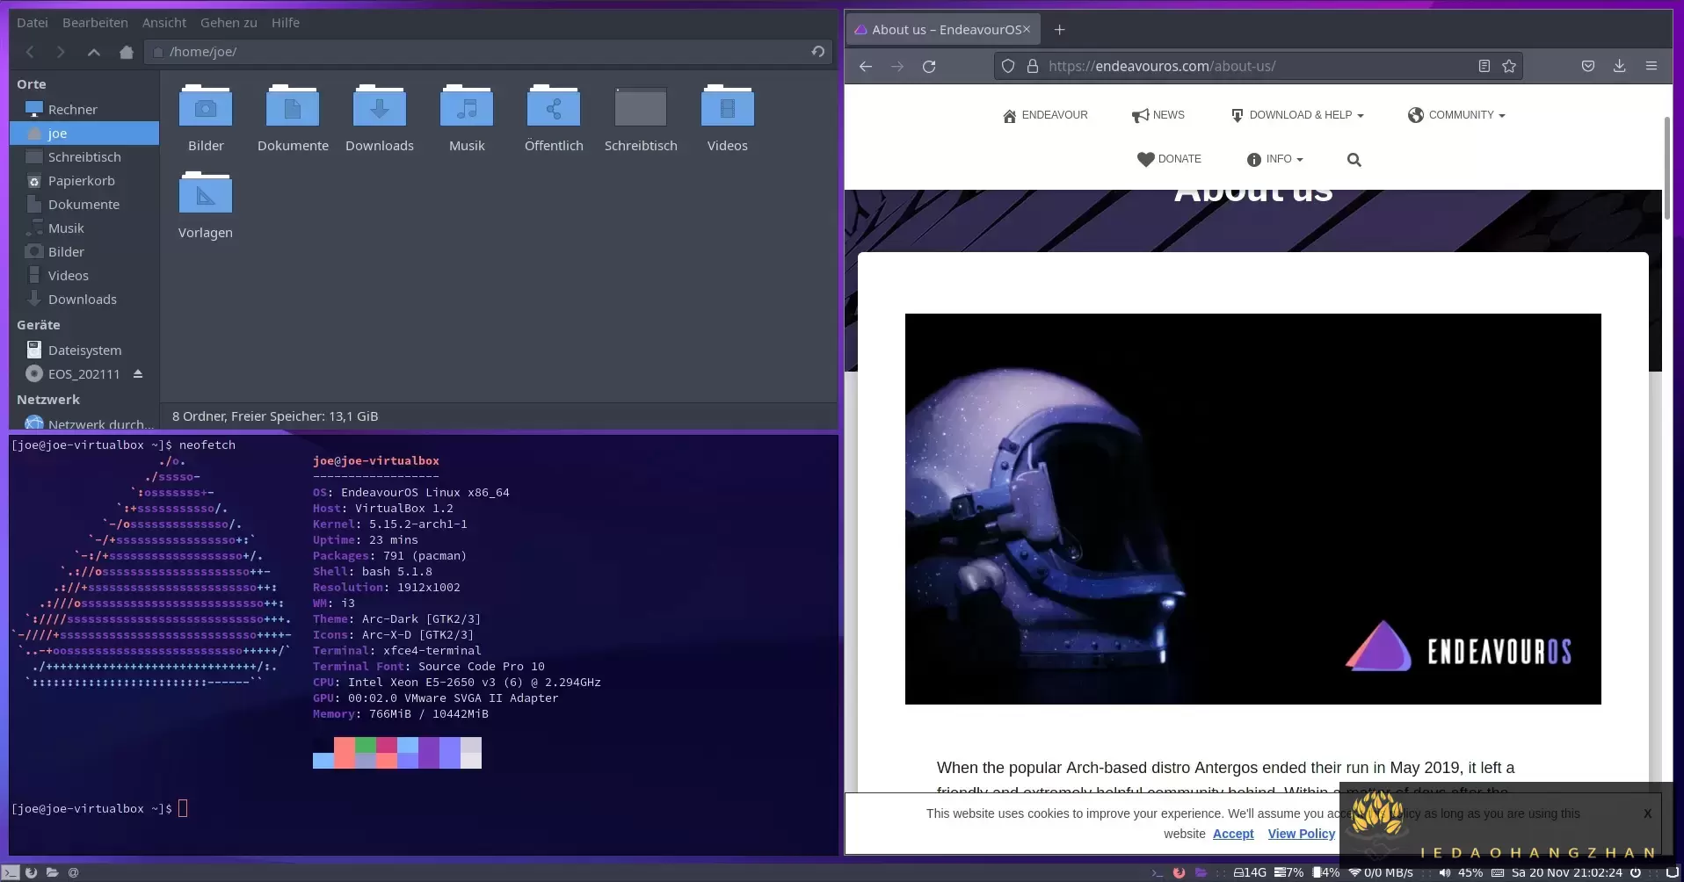Close the About us – EndeavourOS tab
1684x882 pixels.
(x=1026, y=30)
